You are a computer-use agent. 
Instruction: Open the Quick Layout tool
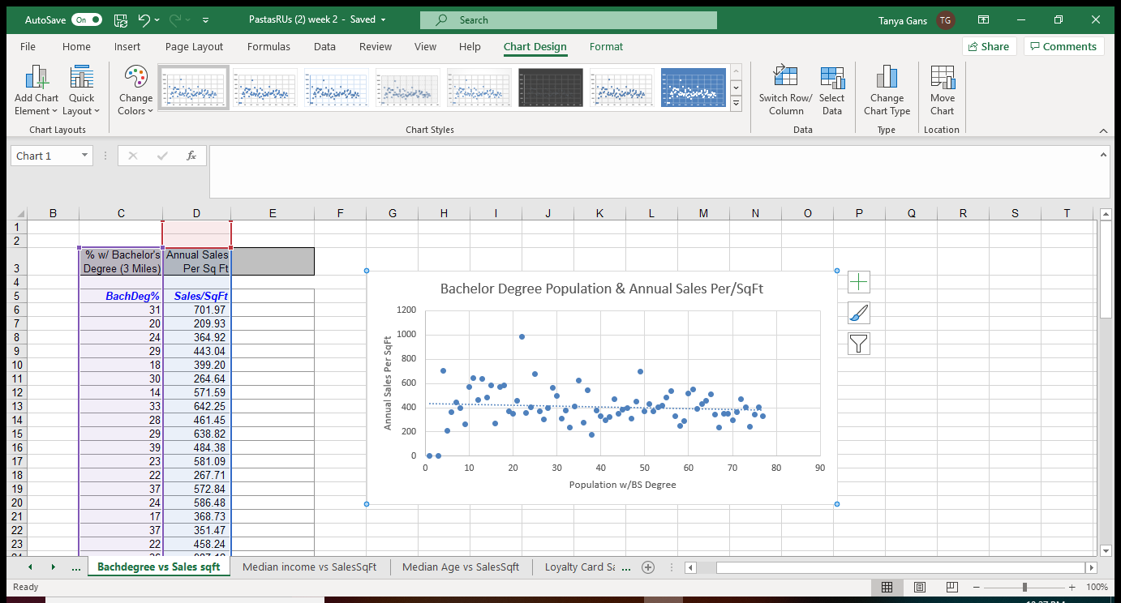coord(81,79)
